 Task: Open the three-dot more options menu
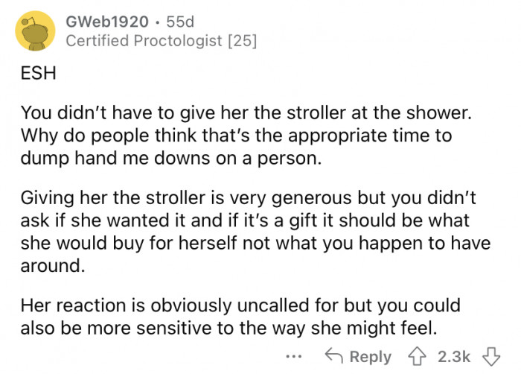[296, 356]
